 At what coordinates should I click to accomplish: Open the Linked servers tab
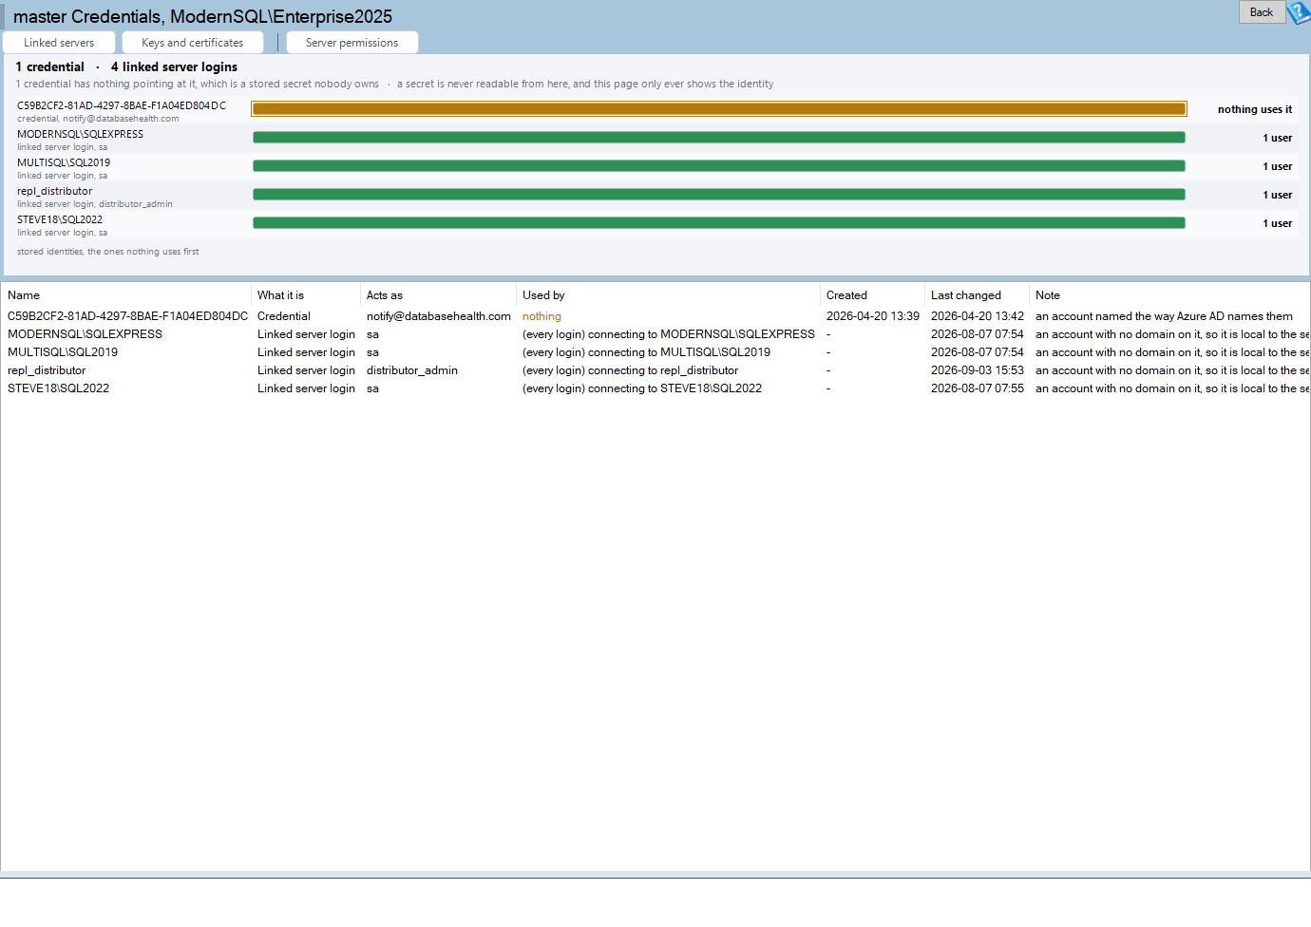[x=59, y=43]
